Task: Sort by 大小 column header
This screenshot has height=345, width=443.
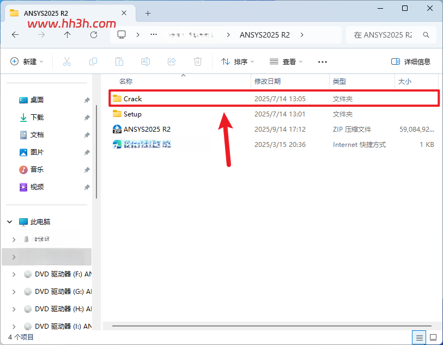Action: tap(404, 82)
